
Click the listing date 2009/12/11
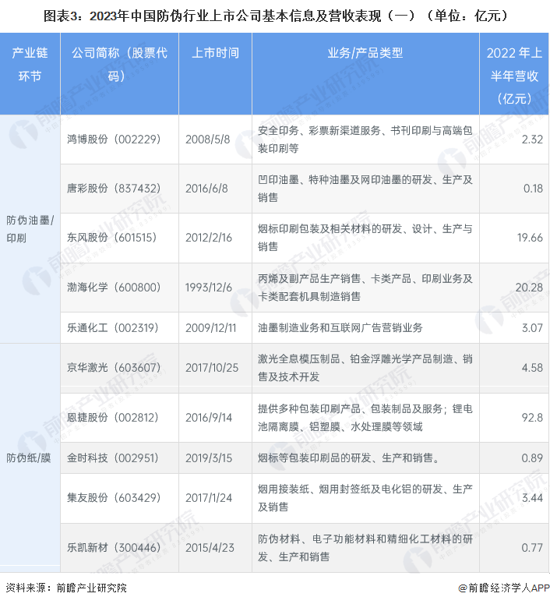tap(210, 327)
